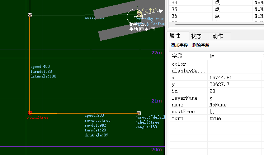Screen dimensions: 264x155
Task: Select the 属性 tab
Action: (175, 36)
